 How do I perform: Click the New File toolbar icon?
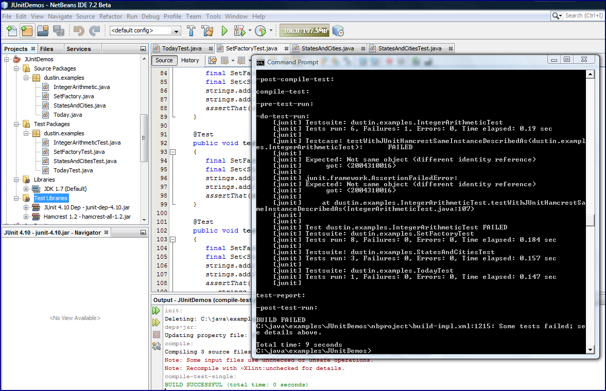click(12, 30)
